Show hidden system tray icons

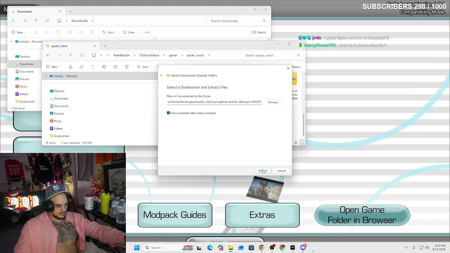coord(406,248)
